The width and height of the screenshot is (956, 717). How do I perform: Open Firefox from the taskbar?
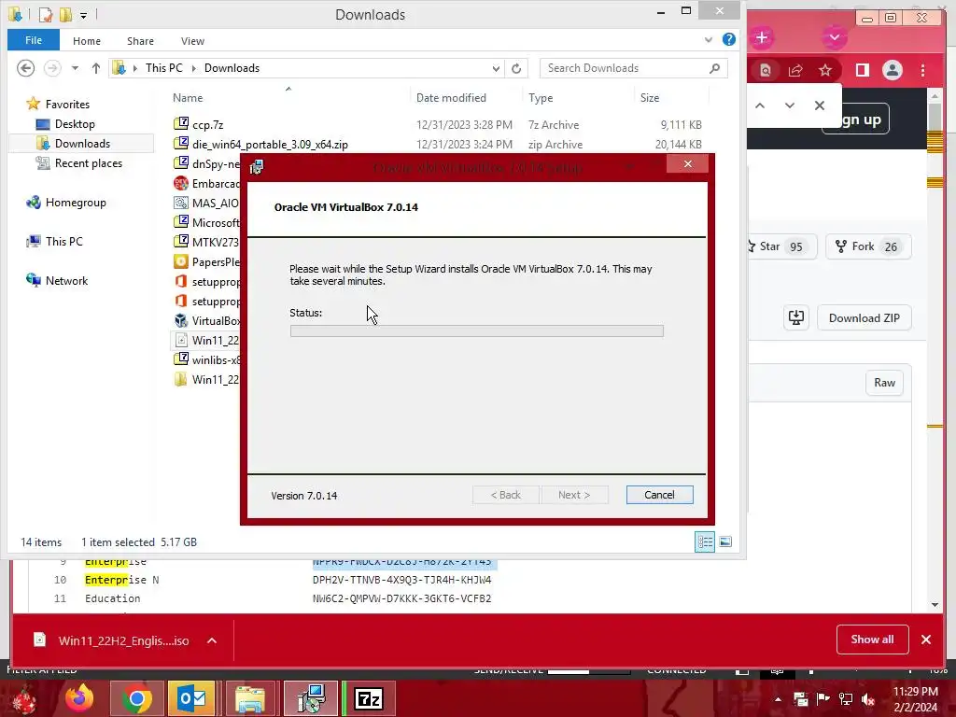(x=79, y=698)
